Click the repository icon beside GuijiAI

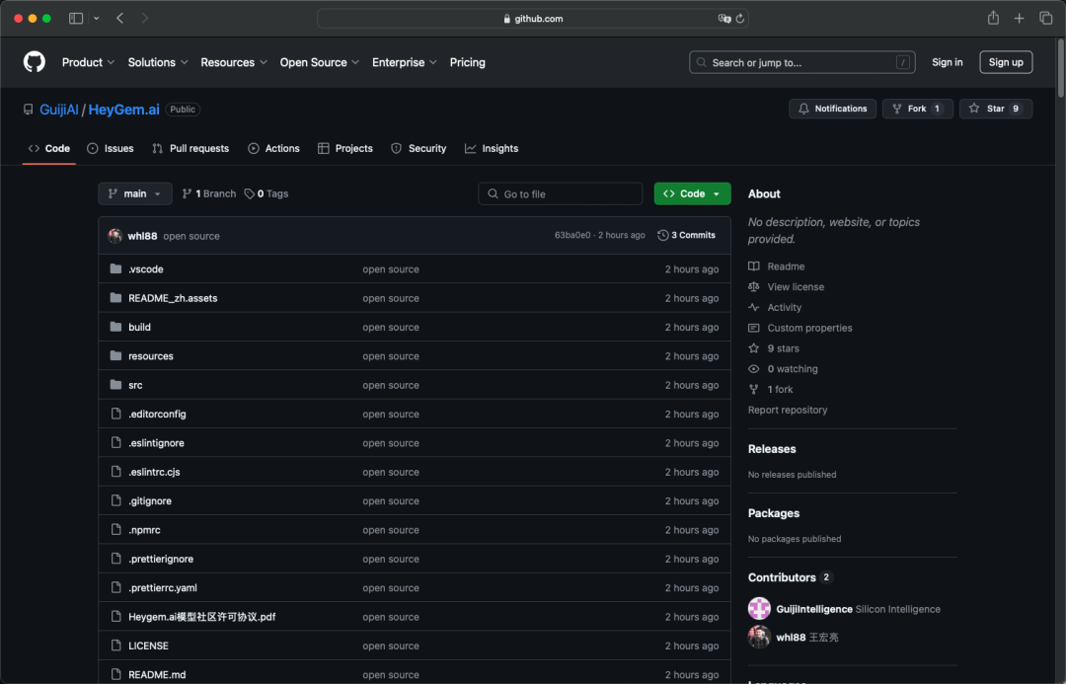(x=28, y=110)
